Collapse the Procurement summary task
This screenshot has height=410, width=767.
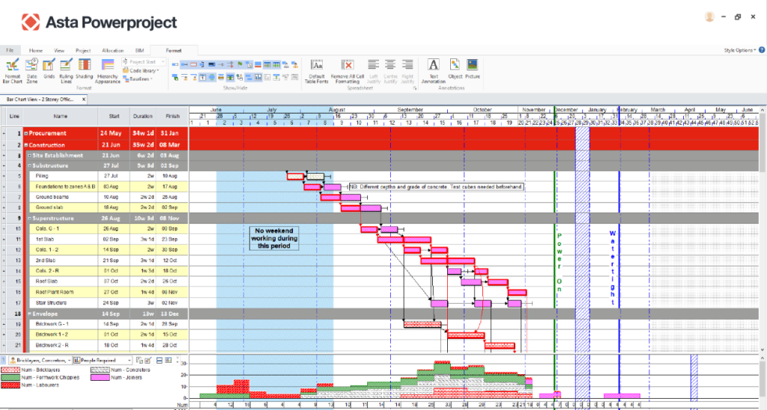(x=26, y=133)
